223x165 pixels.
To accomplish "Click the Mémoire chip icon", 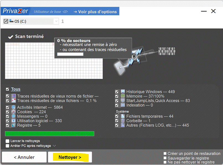I will 123,96.
